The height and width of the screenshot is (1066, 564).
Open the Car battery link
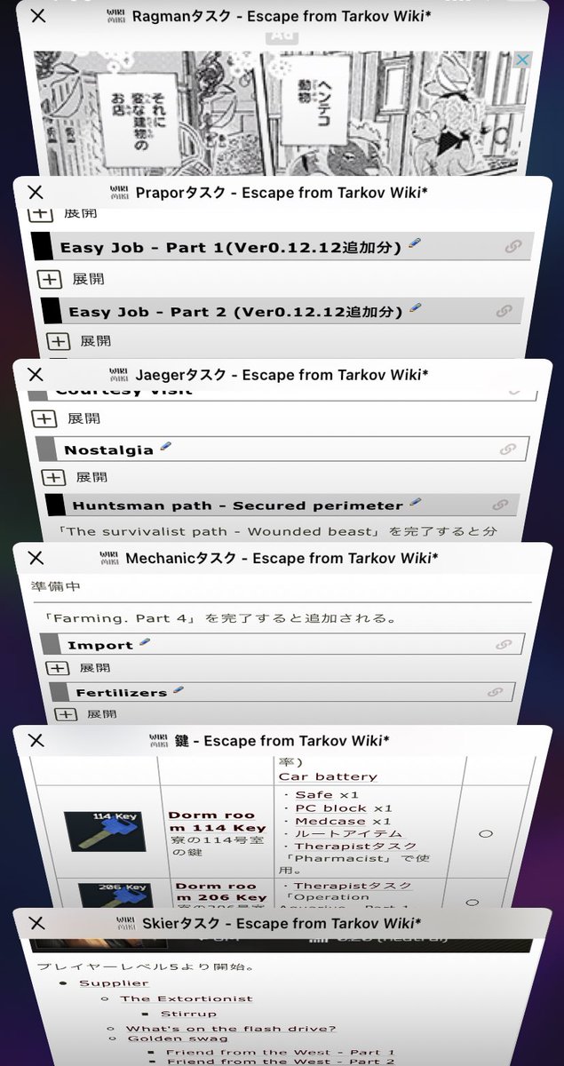click(x=328, y=776)
